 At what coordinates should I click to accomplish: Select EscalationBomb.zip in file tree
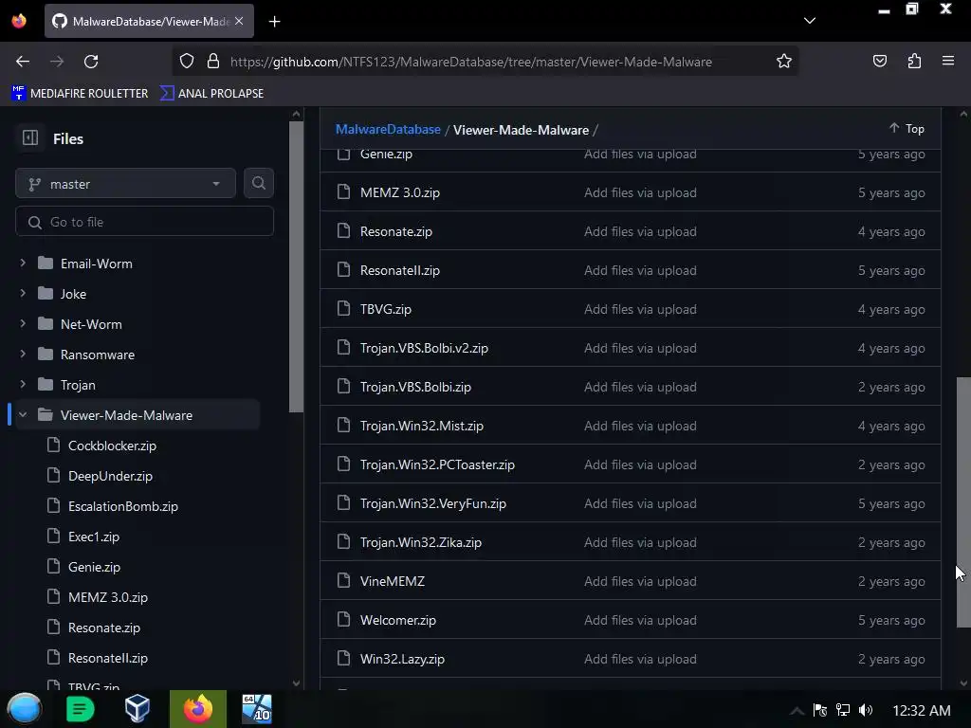[123, 506]
